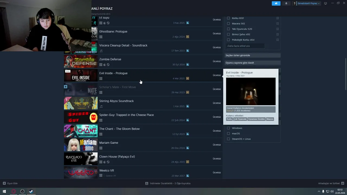Image resolution: width=347 pixels, height=195 pixels.
Task: Click music note icon on Stirring Abyss row
Action: 101,106
